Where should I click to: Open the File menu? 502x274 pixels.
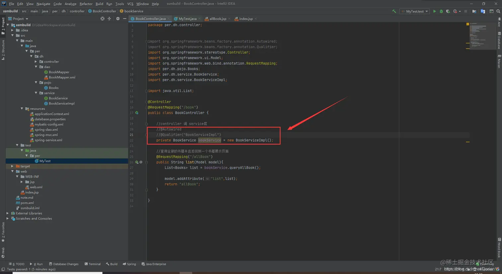click(12, 4)
